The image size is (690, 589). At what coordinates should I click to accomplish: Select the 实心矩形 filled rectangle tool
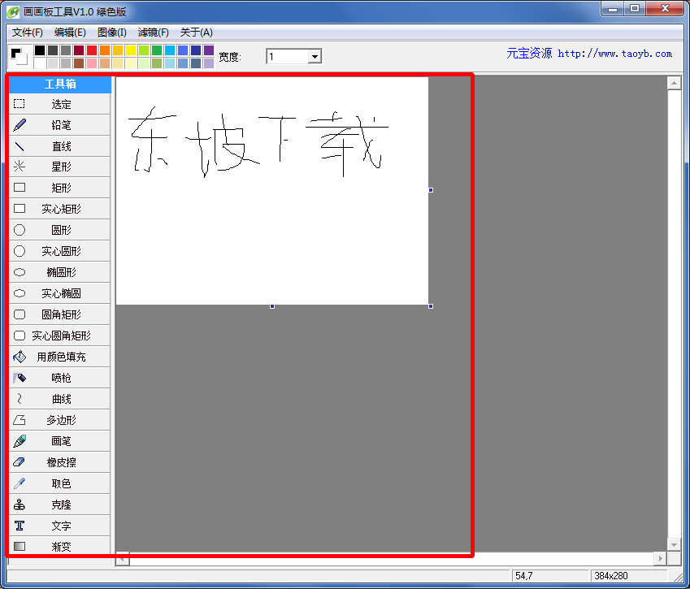[59, 209]
